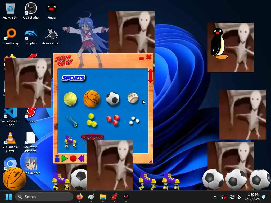Select the blue spring toy in the toybox
The height and width of the screenshot is (203, 271).
pos(71,121)
